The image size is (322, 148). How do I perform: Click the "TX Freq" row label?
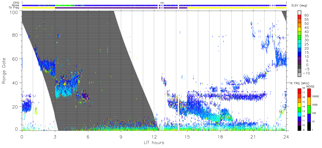tap(14, 8)
